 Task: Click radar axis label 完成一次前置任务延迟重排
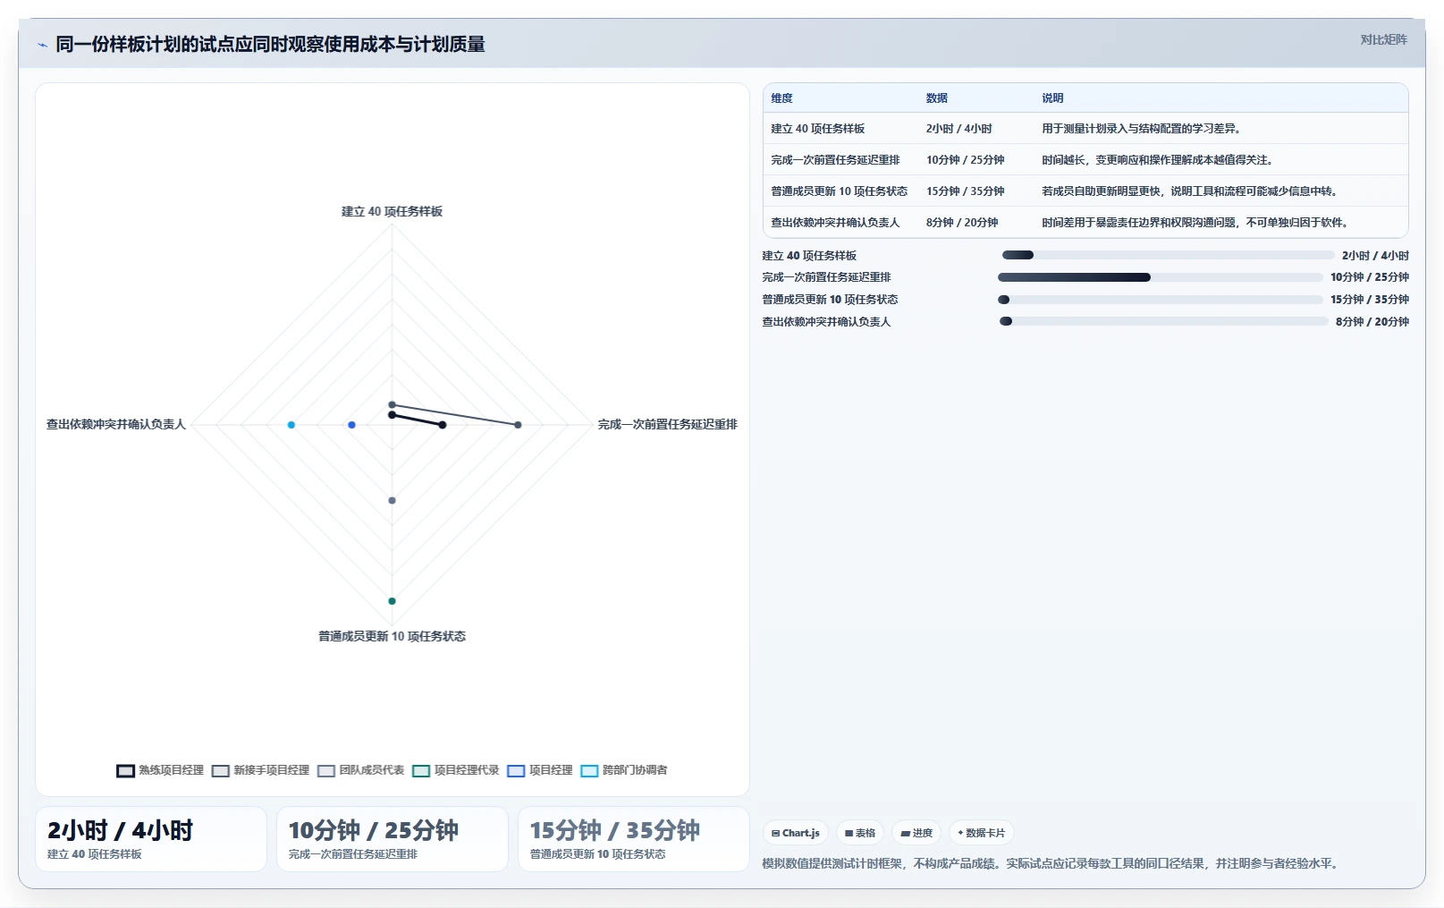coord(667,425)
